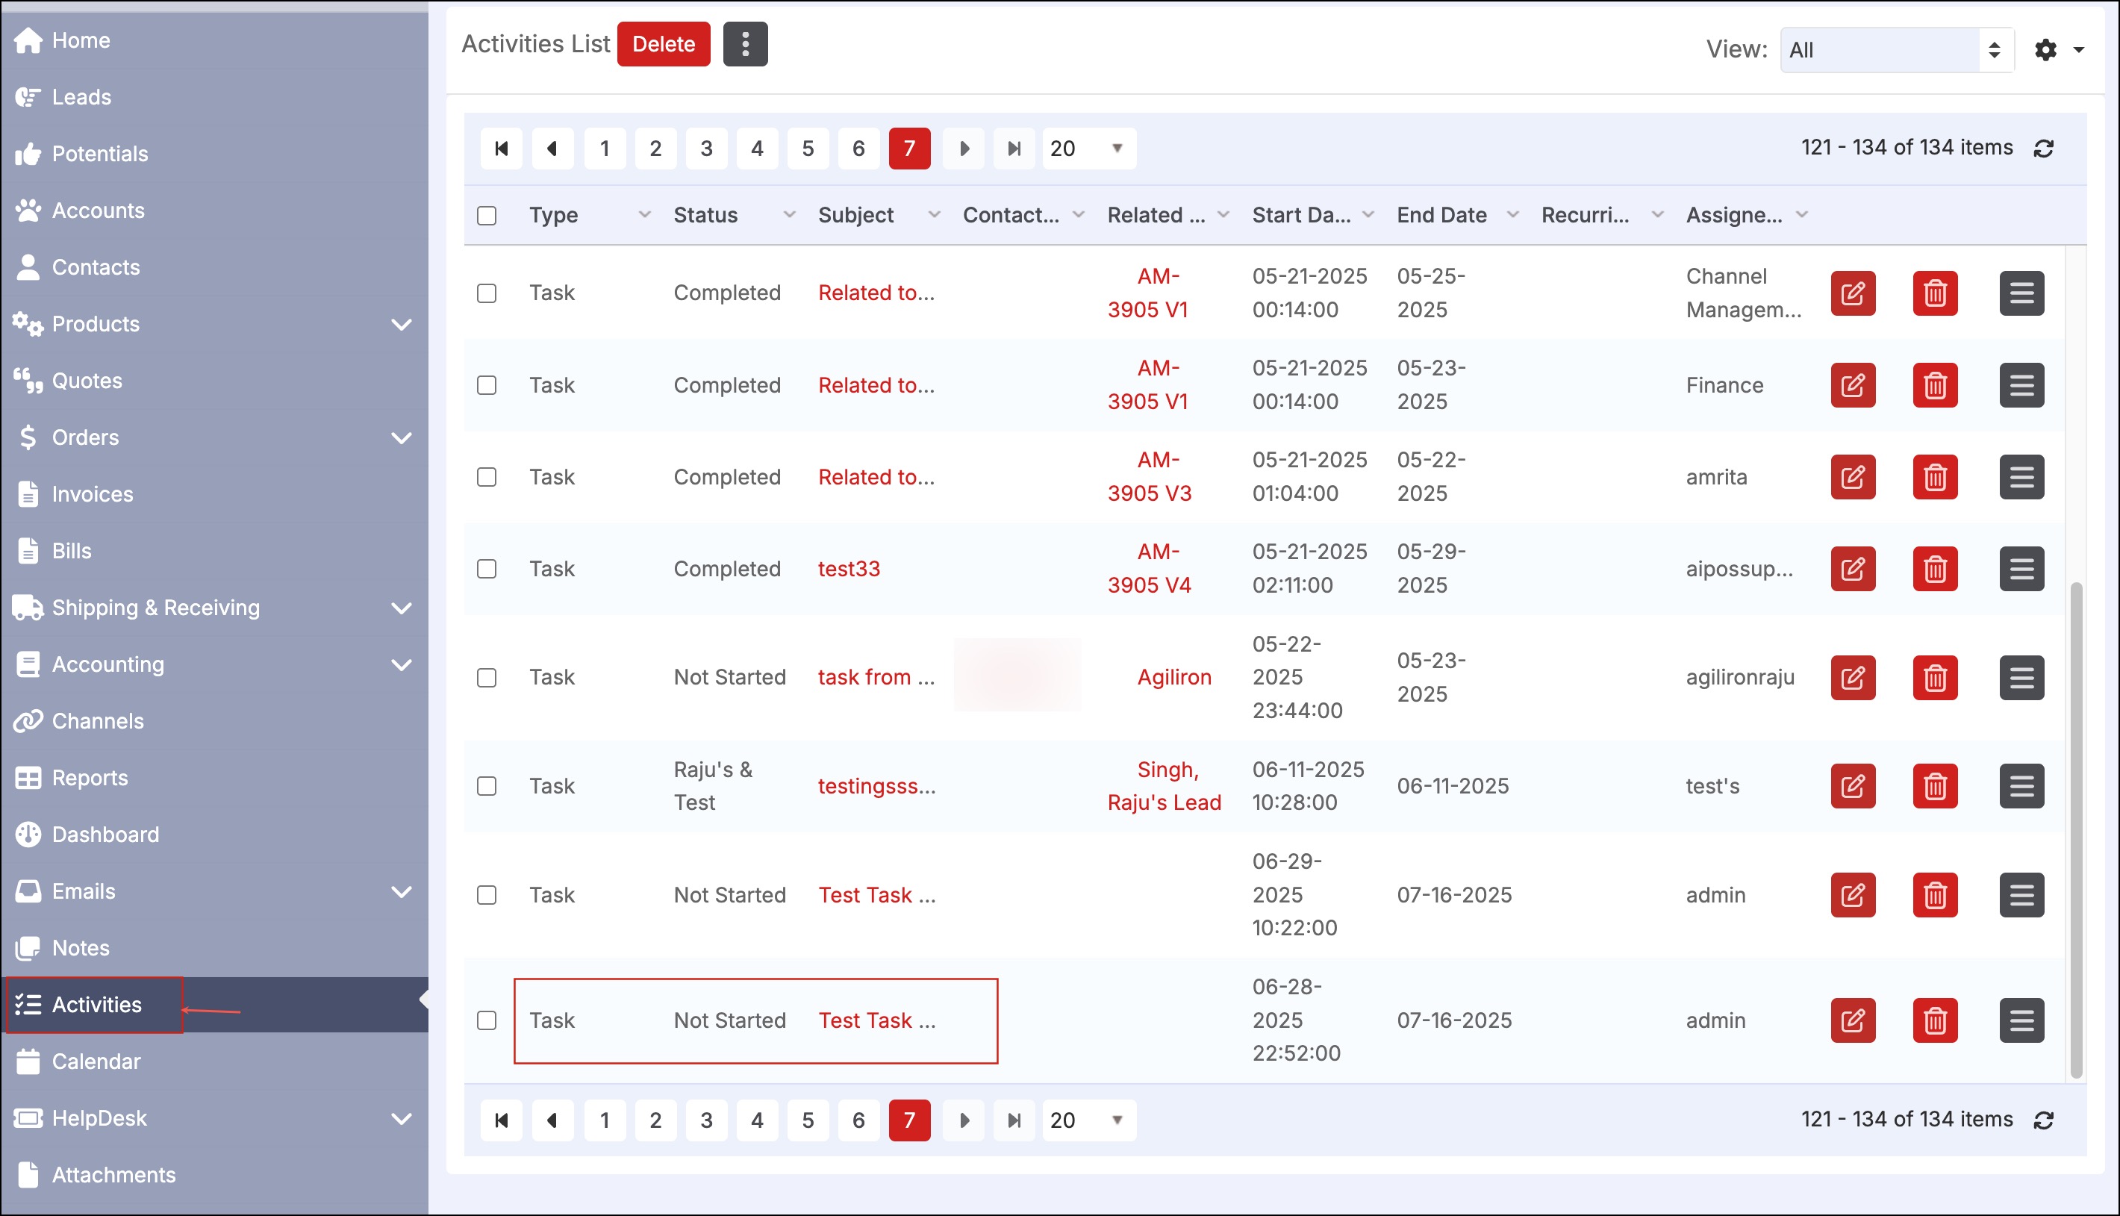Open the Type column filter chevron
Screen dimensions: 2120x1216
pos(643,215)
